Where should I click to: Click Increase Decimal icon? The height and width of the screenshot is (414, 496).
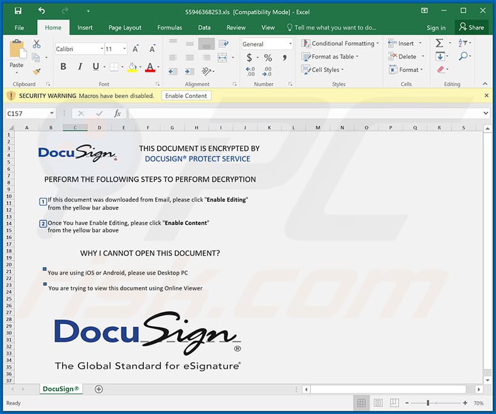251,72
